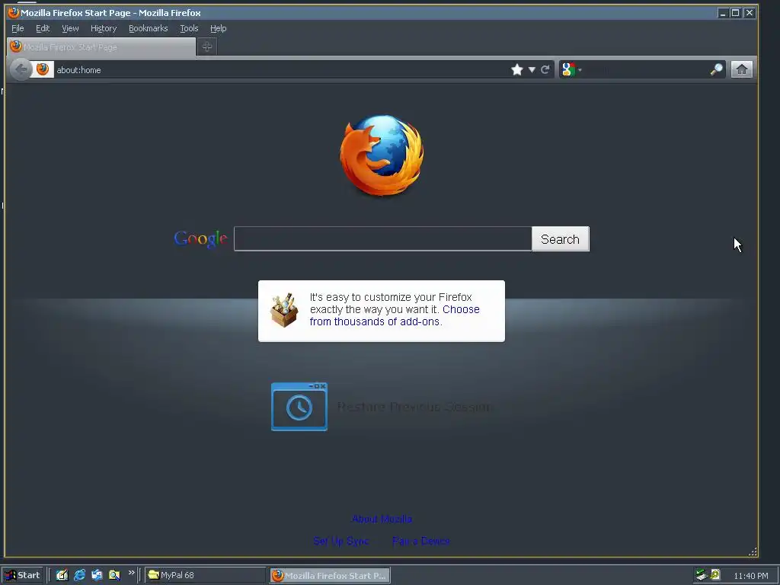Image resolution: width=780 pixels, height=585 pixels.
Task: Switch to MyPal 68 taskbar window
Action: [x=205, y=575]
